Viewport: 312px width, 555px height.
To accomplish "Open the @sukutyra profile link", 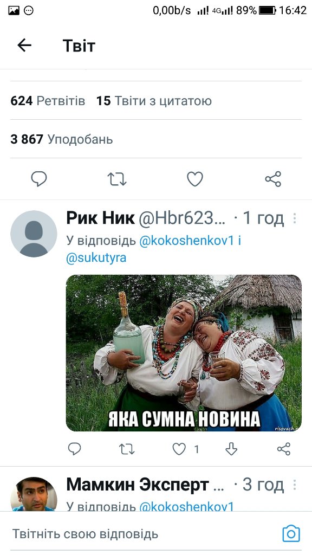I will pos(96,257).
